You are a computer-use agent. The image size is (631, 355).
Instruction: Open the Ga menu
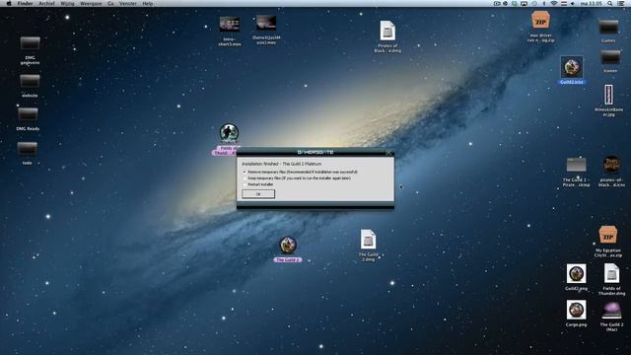[110, 3]
